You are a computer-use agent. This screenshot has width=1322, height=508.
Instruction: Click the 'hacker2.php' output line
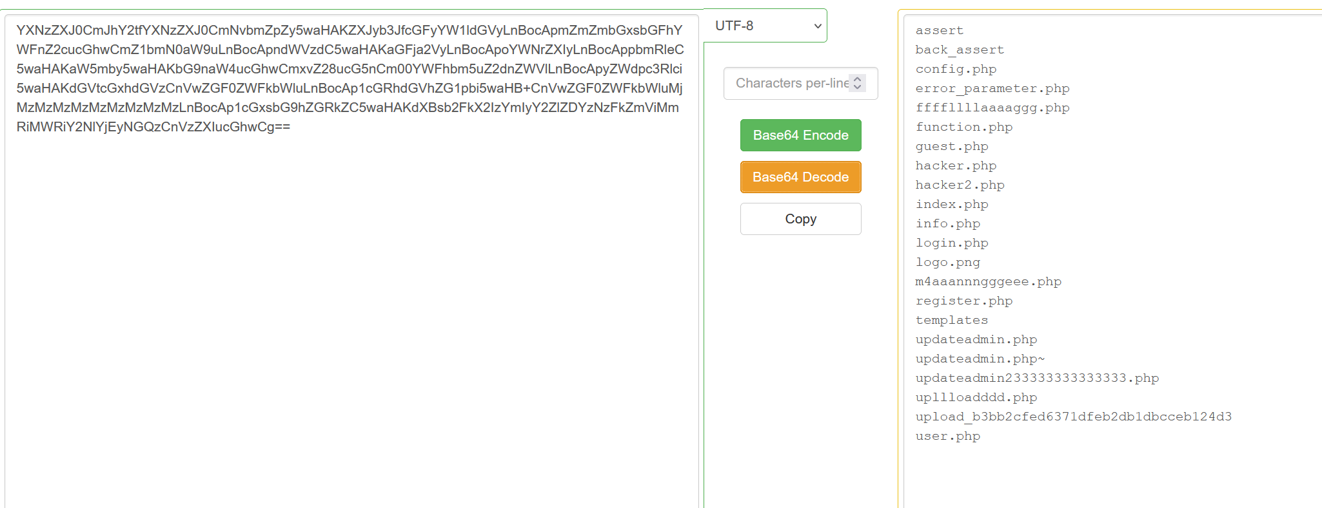[x=960, y=185]
